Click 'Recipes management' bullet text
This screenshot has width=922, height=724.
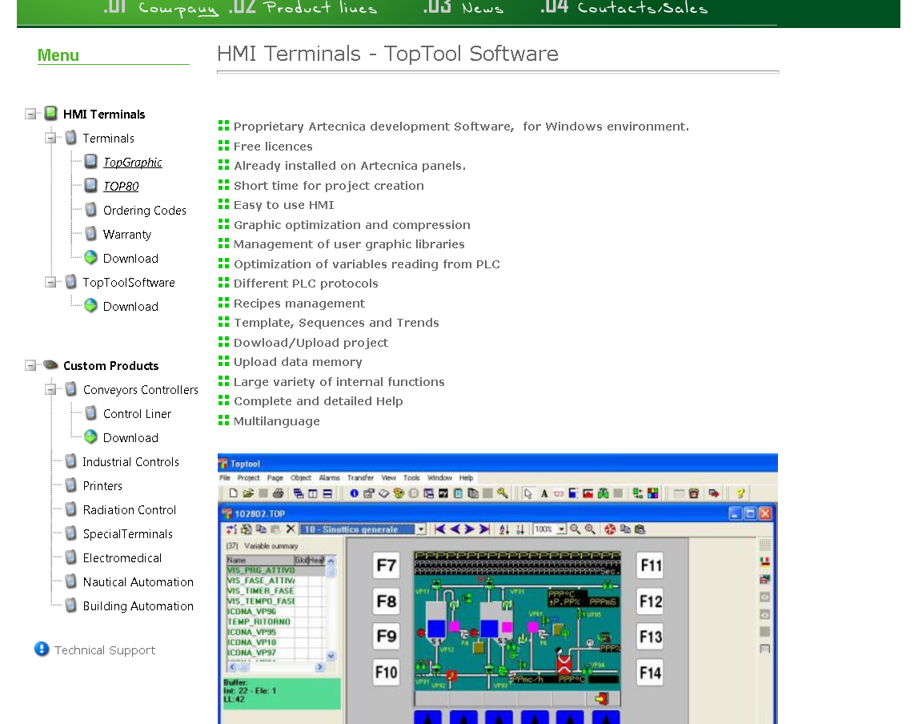pos(299,304)
